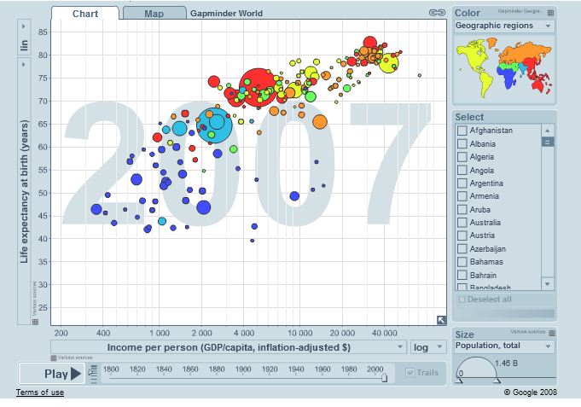
Task: Open the Terms of use link
Action: pyautogui.click(x=39, y=392)
